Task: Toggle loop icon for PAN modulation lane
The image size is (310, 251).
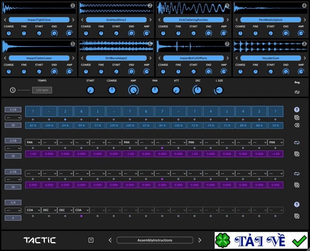Action: [297, 142]
